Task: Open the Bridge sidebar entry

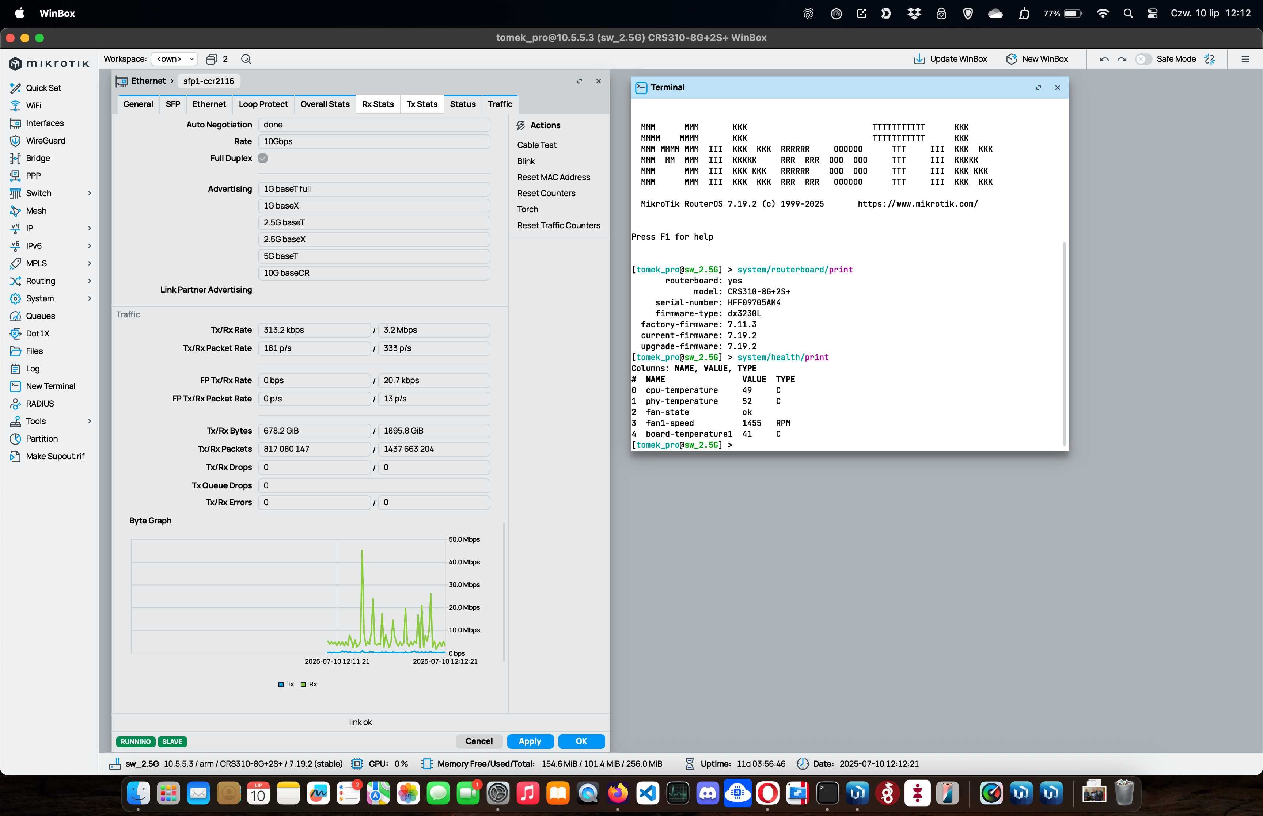Action: click(38, 158)
